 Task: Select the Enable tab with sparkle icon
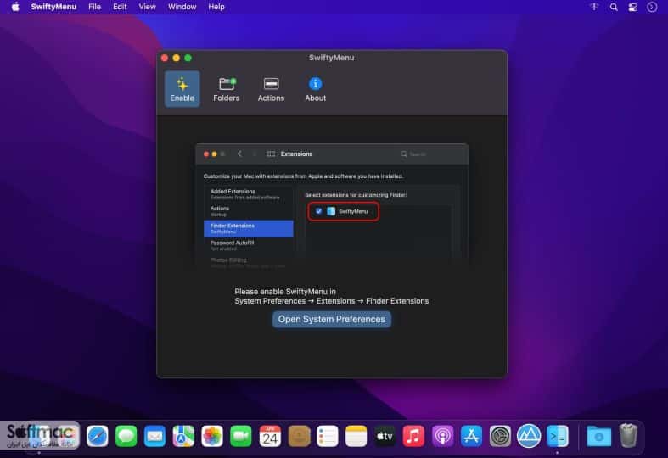(x=182, y=89)
